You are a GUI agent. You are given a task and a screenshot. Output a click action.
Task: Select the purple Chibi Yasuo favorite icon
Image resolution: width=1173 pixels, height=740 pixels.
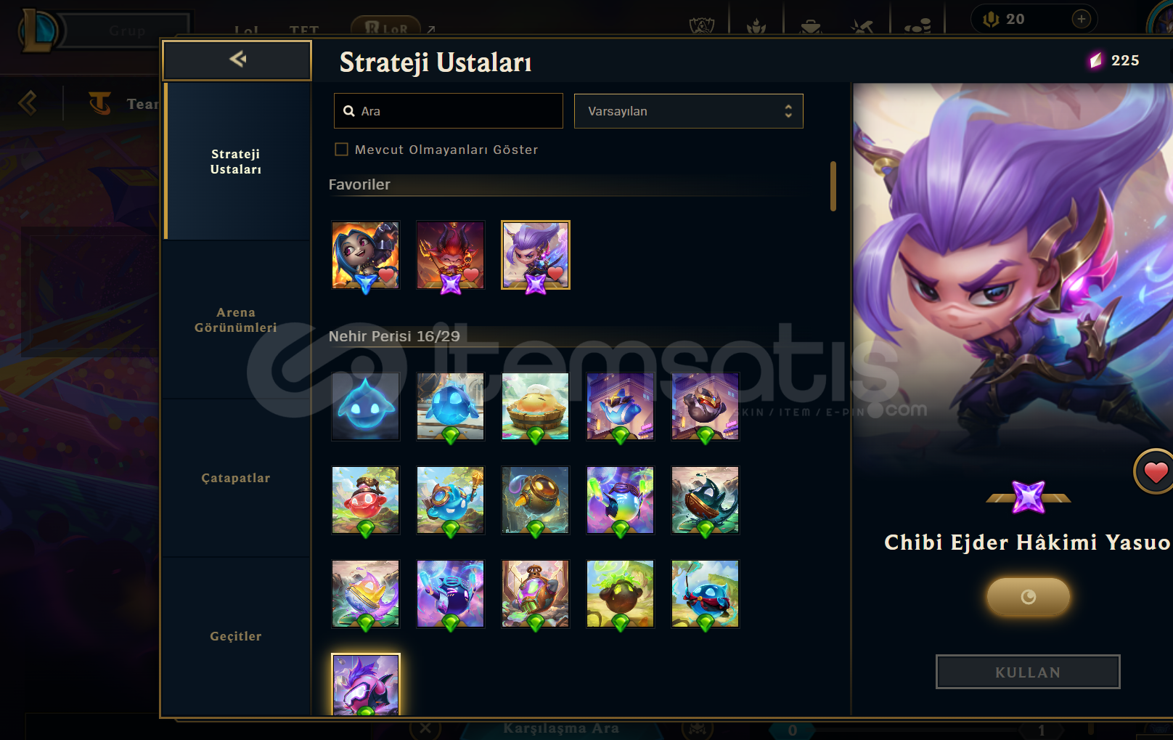(536, 255)
